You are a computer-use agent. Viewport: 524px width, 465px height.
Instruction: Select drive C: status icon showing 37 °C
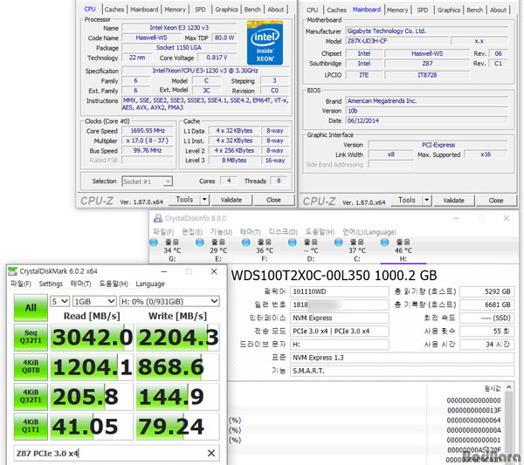click(x=338, y=243)
